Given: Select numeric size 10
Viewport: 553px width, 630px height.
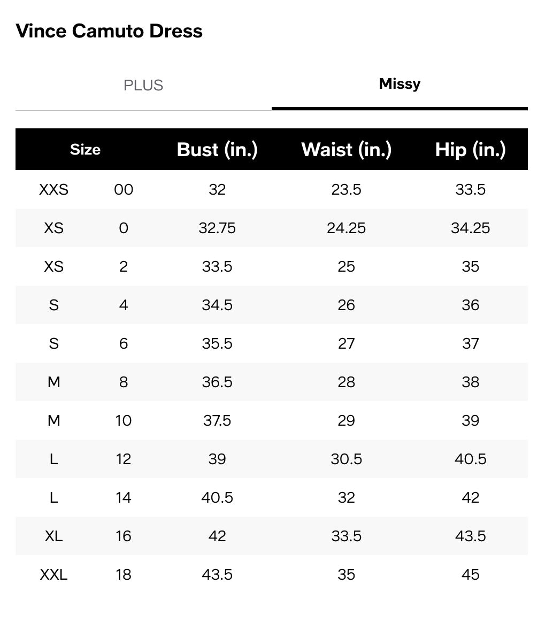Looking at the screenshot, I should pos(124,420).
